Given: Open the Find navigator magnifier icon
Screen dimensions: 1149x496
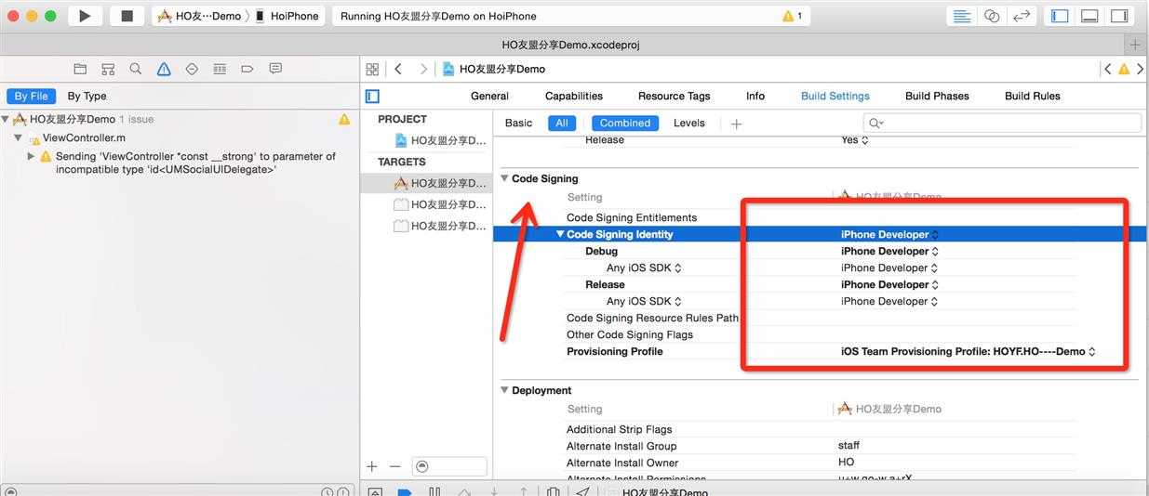Looking at the screenshot, I should 136,69.
